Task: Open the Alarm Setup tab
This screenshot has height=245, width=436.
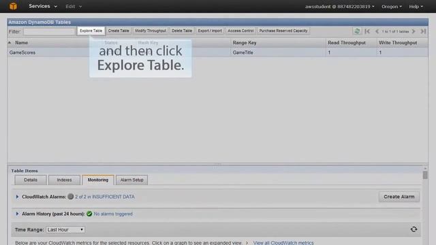Action: (x=131, y=180)
